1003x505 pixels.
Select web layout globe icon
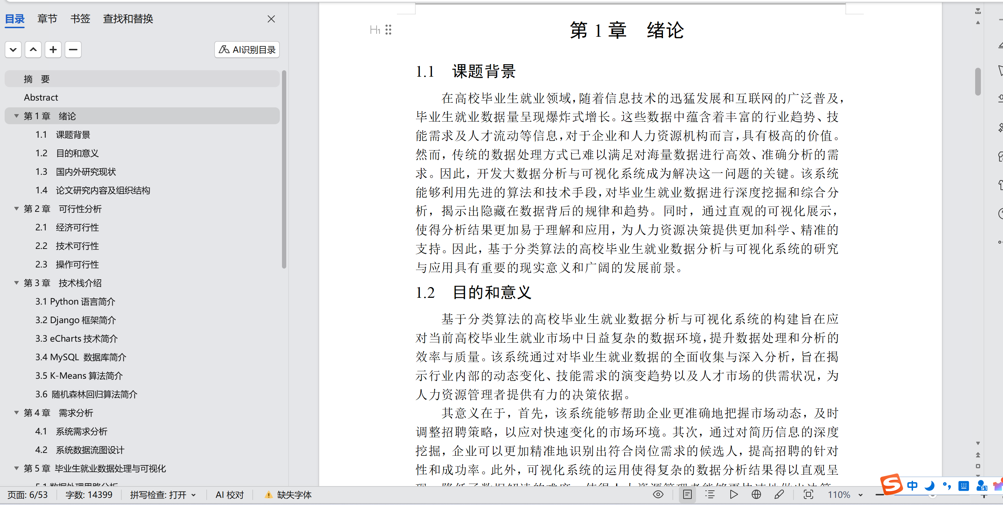point(756,495)
